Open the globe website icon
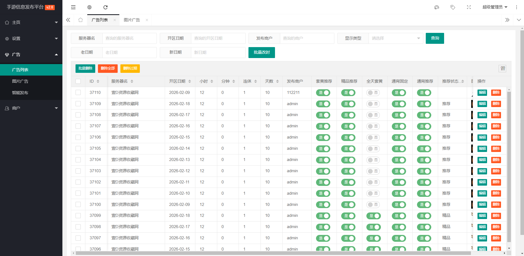The width and height of the screenshot is (524, 256). [x=89, y=7]
